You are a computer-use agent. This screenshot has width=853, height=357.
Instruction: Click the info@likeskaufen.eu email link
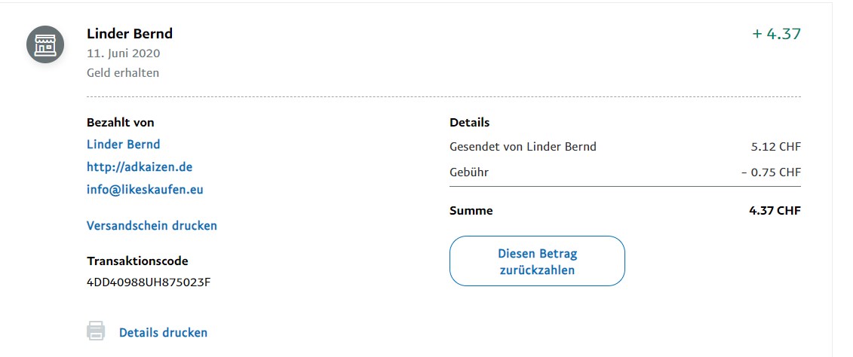tap(145, 189)
